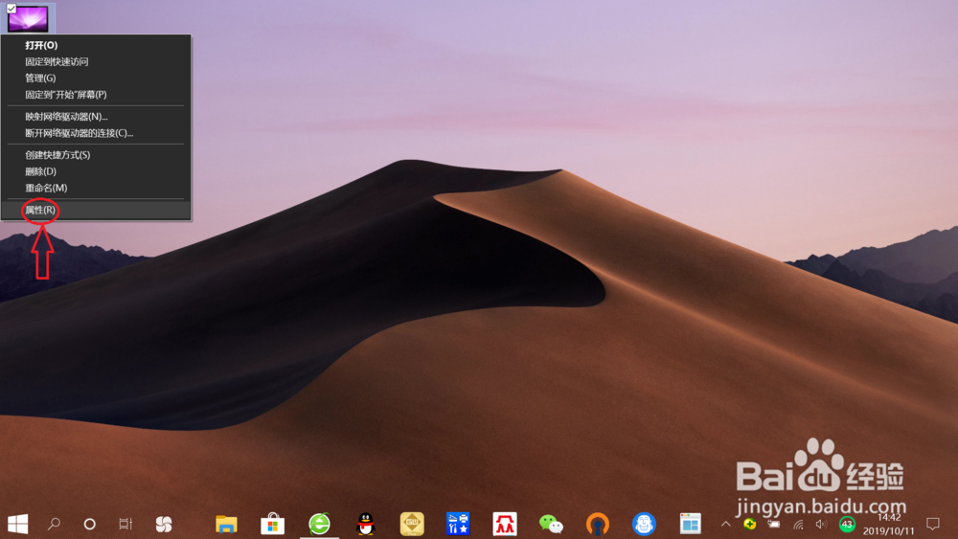This screenshot has width=958, height=539.
Task: Open the orange keyhole taskbar app
Action: pyautogui.click(x=598, y=524)
